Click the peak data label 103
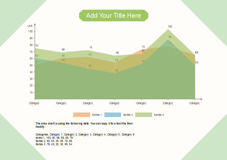 coord(170,27)
